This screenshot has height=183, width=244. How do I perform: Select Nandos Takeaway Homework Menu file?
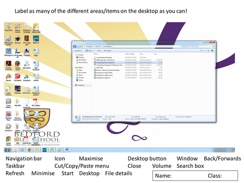(x=128, y=70)
